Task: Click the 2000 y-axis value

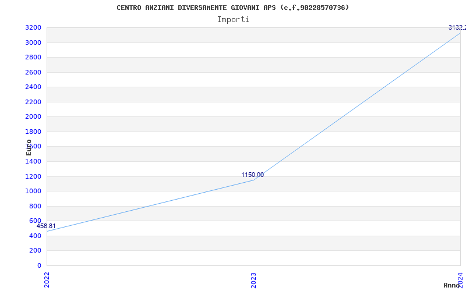Action: [33, 117]
